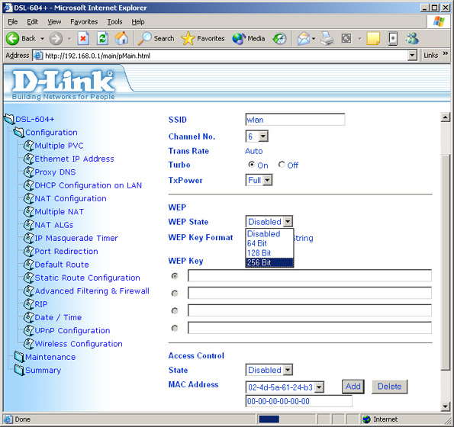The image size is (454, 427).
Task: Collapse the WEP State dropdown
Action: tap(288, 222)
